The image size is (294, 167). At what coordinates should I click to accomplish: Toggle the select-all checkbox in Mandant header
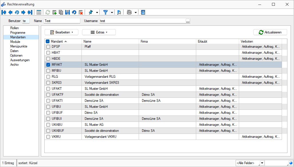coord(48,41)
